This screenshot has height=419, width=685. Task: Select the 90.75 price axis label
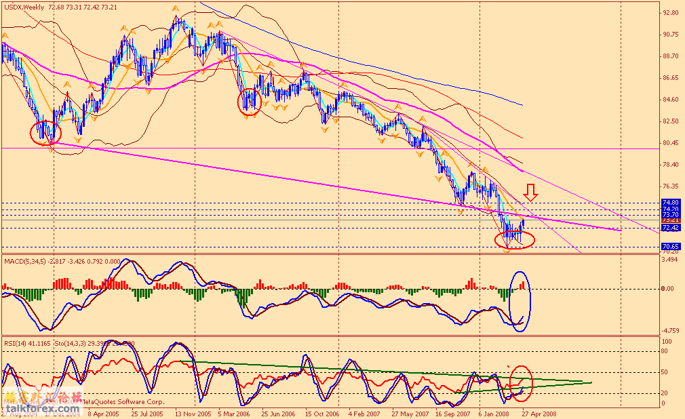[x=671, y=35]
